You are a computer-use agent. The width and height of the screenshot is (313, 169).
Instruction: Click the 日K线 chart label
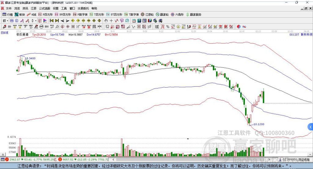4,33
